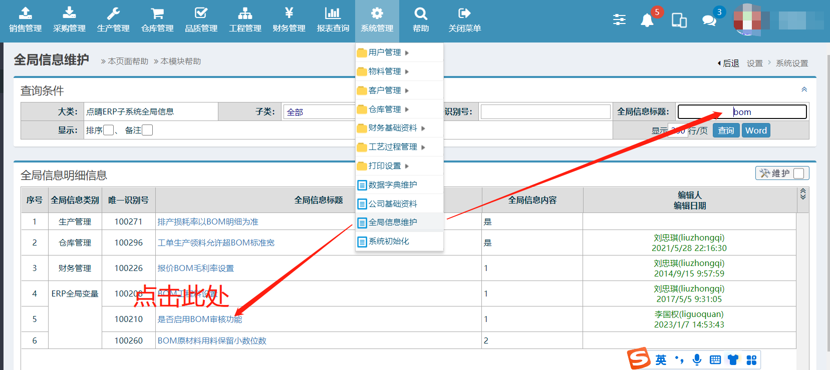Expand the 用户管理 submenu
The image size is (830, 370).
[385, 52]
